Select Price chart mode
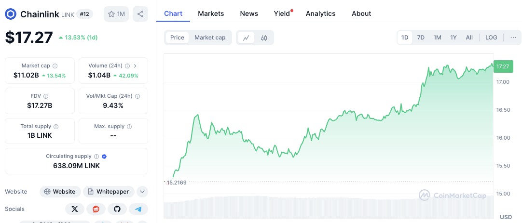 click(x=177, y=38)
